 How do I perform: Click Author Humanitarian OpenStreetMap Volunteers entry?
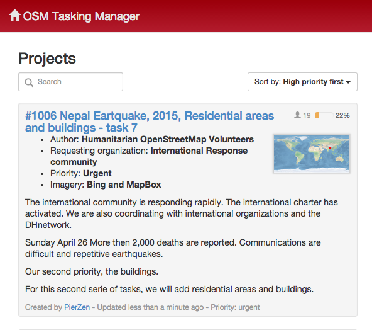pyautogui.click(x=152, y=139)
